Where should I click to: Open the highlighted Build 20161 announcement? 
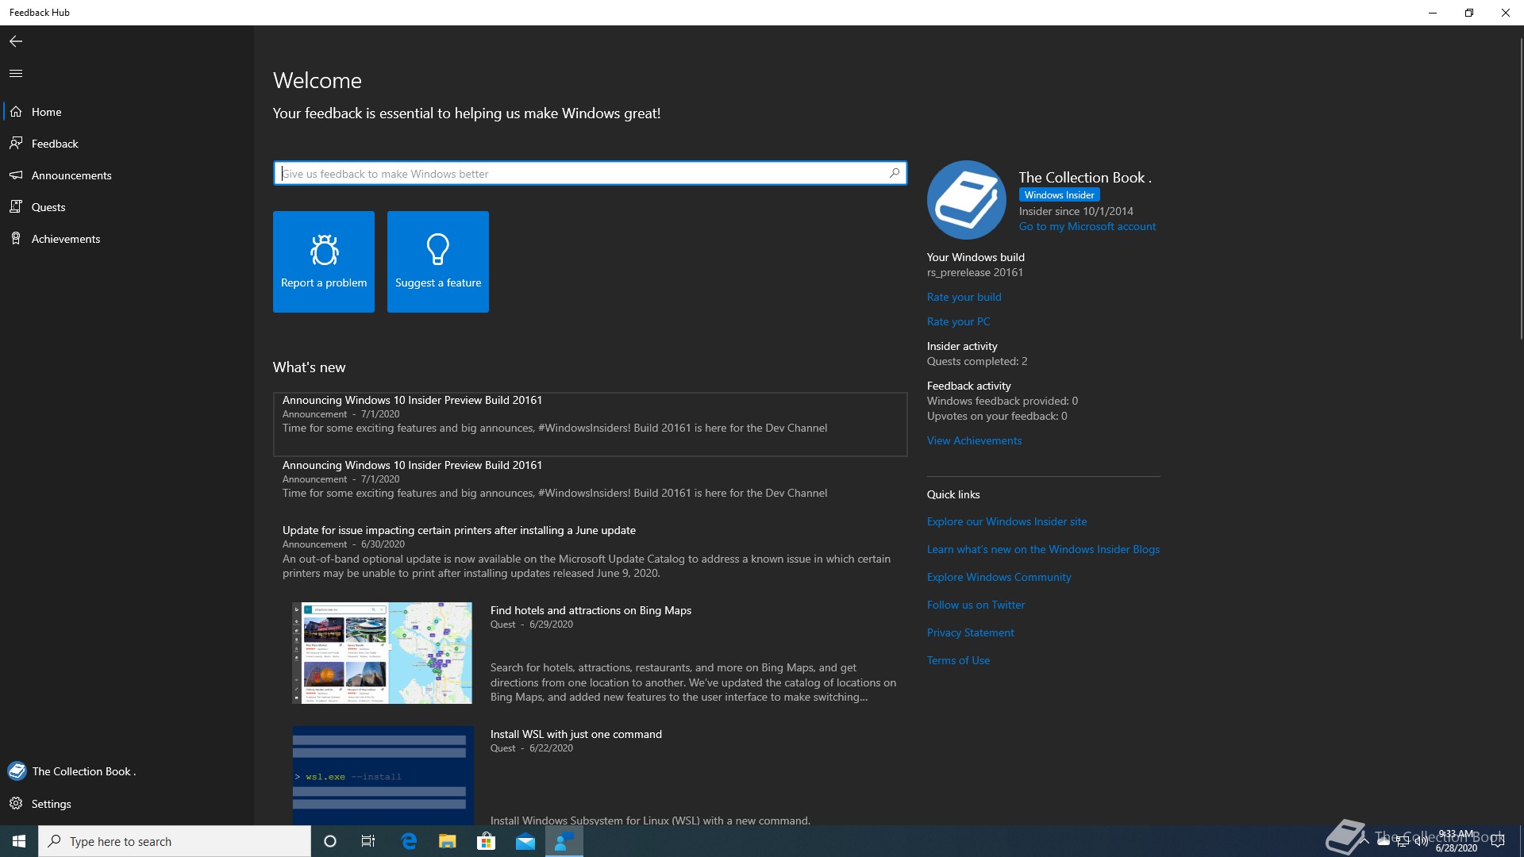590,424
